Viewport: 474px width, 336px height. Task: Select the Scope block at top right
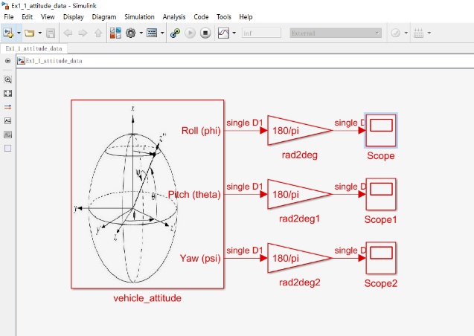(x=380, y=131)
